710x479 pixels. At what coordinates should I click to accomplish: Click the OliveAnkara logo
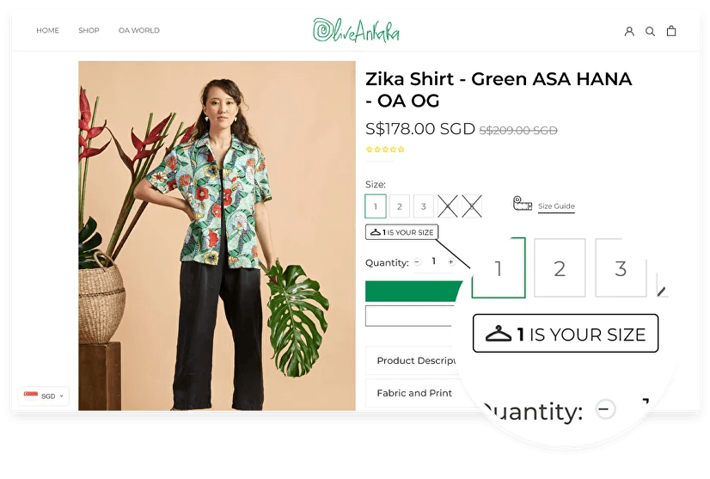click(x=356, y=30)
